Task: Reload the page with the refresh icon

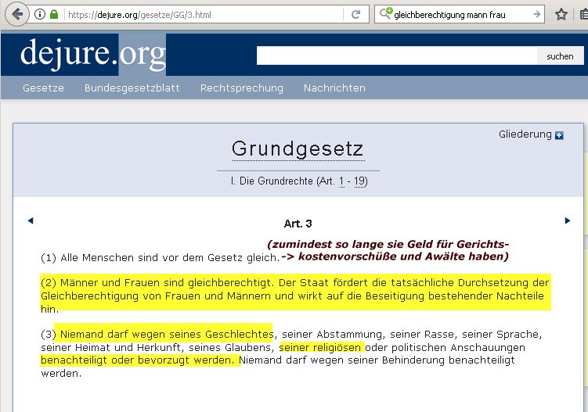Action: [355, 15]
